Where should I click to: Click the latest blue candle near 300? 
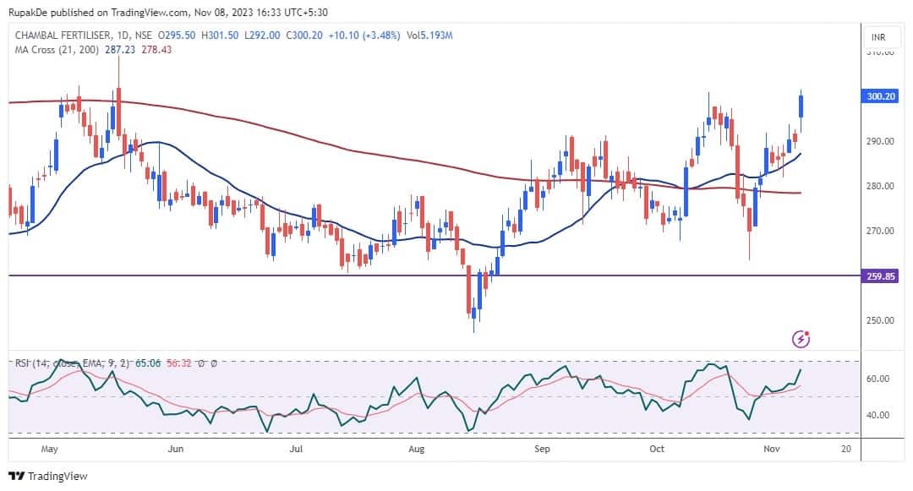coord(801,106)
